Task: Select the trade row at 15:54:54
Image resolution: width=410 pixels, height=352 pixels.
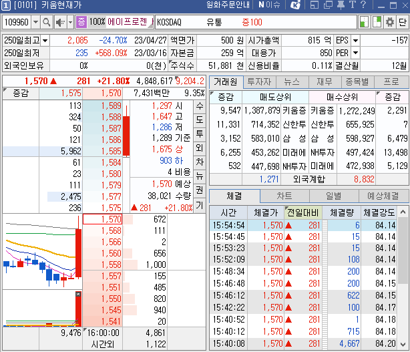Action: 303,225
